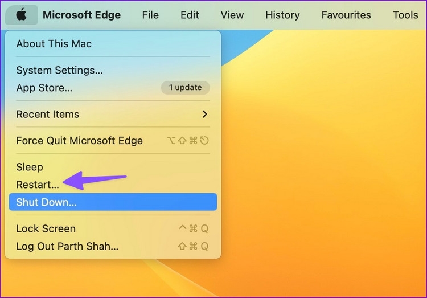Image resolution: width=427 pixels, height=298 pixels.
Task: Click the Apple logo menu icon
Action: 21,15
